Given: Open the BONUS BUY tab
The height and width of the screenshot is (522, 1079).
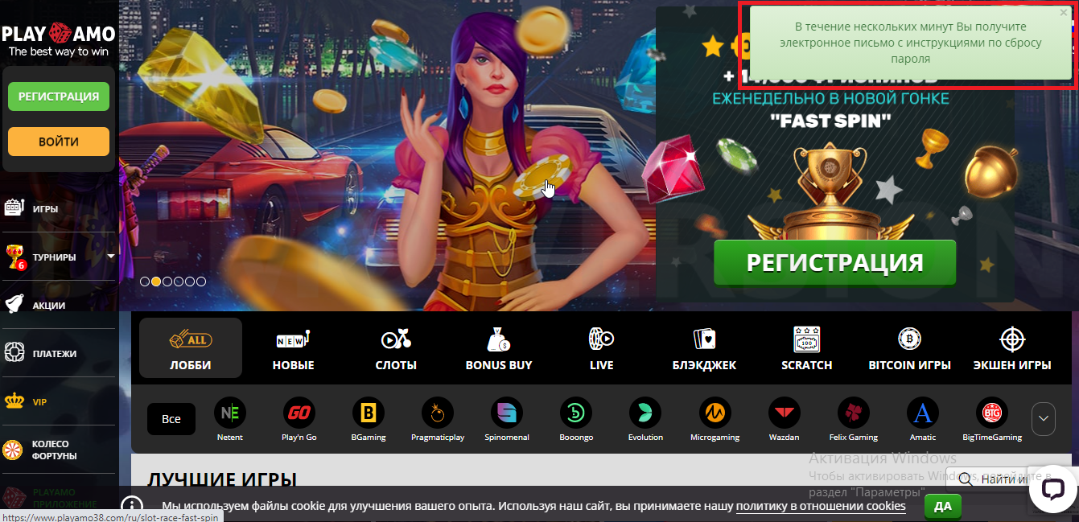Looking at the screenshot, I should click(499, 347).
